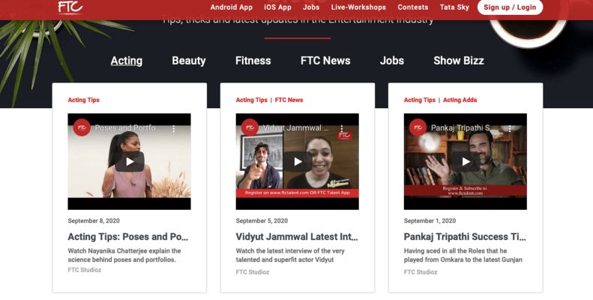Click FTC Studioz under Poses and Portfolios card
The height and width of the screenshot is (300, 593).
click(x=84, y=270)
